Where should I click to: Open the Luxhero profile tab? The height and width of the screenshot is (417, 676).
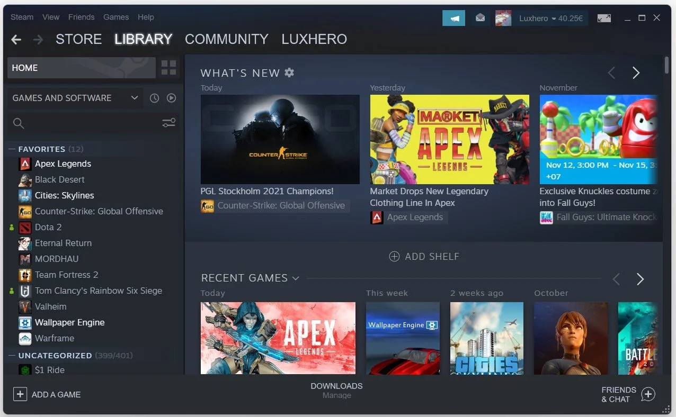314,39
